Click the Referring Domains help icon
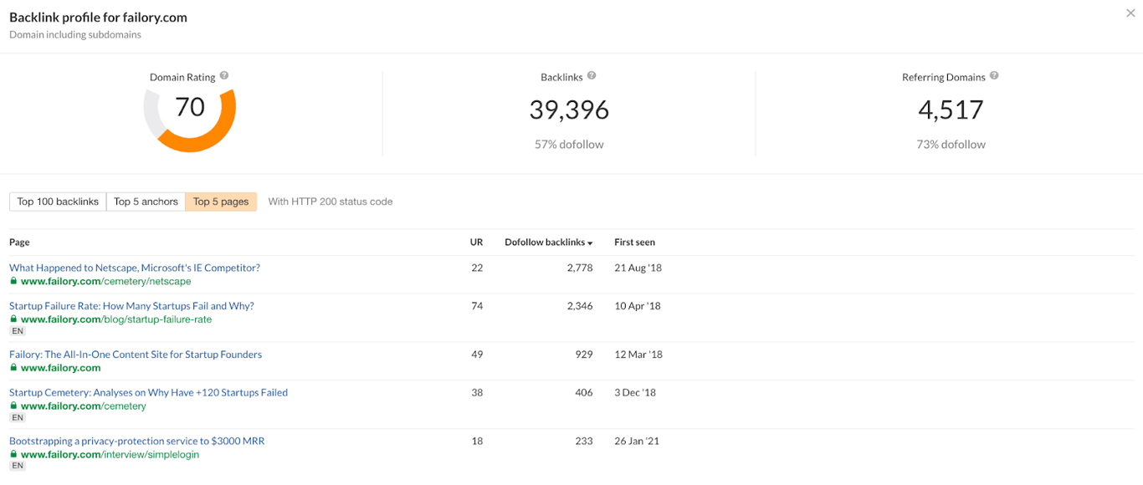Viewport: 1143px width, 485px height. (x=994, y=76)
